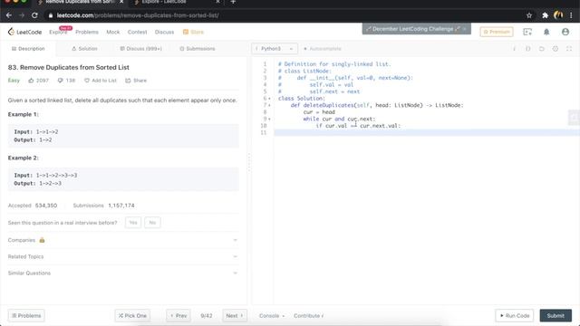Viewport: 580px width, 326px height.
Task: Open browser extensions puzzle icon
Action: tap(545, 15)
